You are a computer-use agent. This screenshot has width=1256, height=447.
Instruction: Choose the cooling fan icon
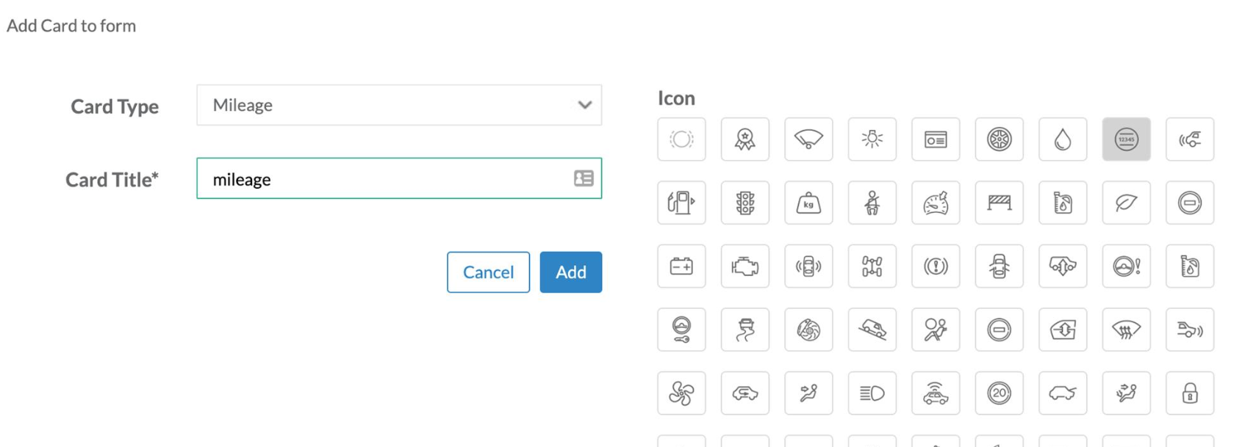pyautogui.click(x=681, y=393)
